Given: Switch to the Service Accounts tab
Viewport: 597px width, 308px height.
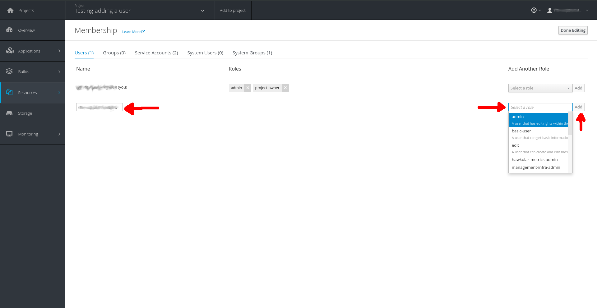Looking at the screenshot, I should click(x=156, y=53).
